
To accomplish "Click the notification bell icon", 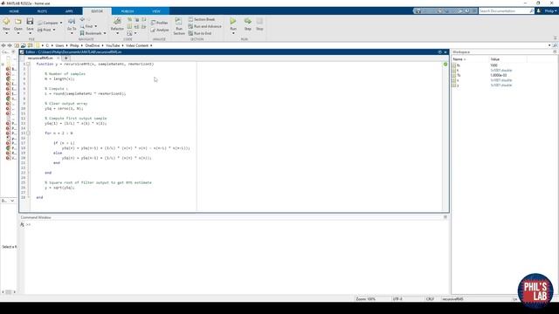I will pyautogui.click(x=539, y=11).
